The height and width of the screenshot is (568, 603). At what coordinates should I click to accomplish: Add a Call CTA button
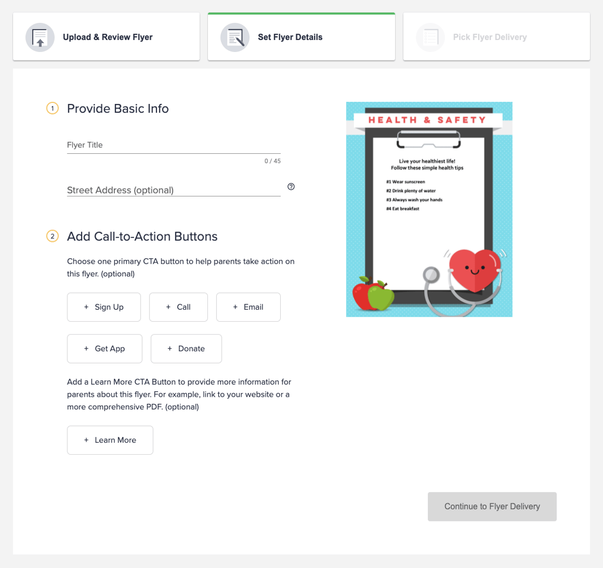click(x=178, y=307)
